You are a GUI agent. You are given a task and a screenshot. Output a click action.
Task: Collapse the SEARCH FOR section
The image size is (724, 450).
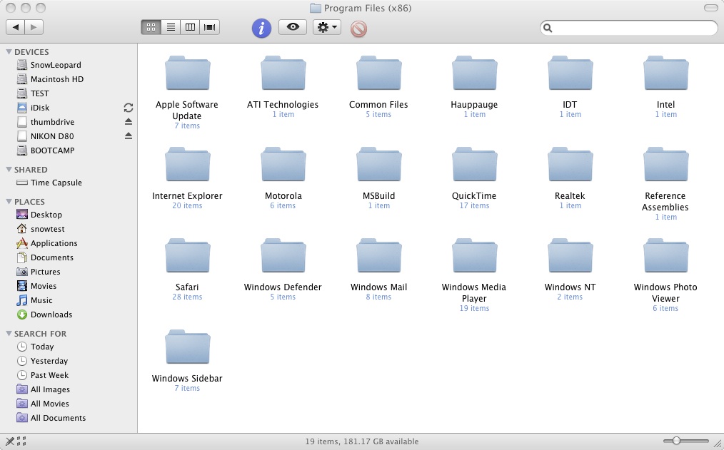point(9,333)
